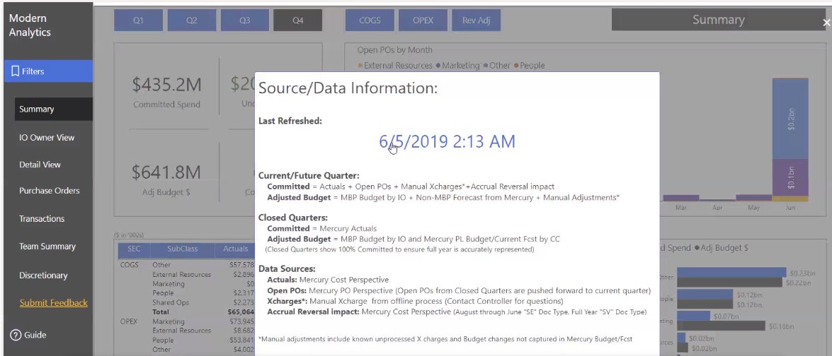
Task: Switch to Detail View page
Action: coord(40,165)
